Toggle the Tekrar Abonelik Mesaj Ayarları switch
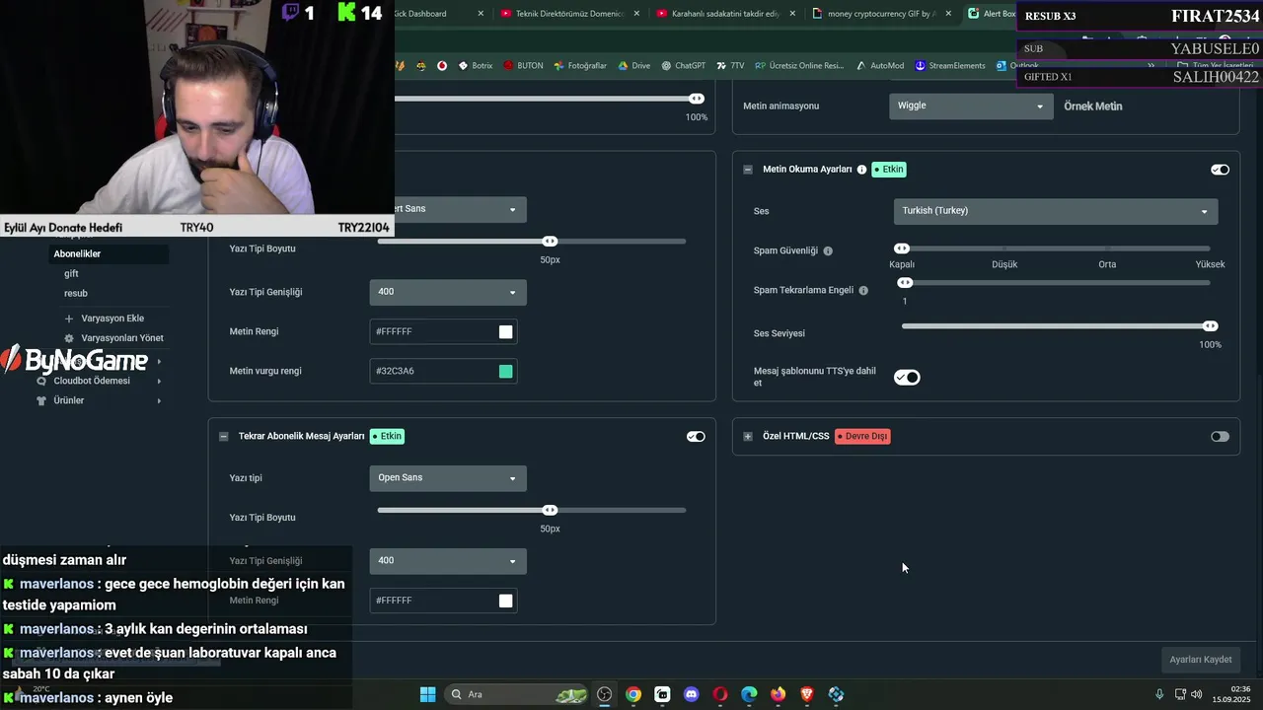This screenshot has width=1263, height=710. click(696, 436)
